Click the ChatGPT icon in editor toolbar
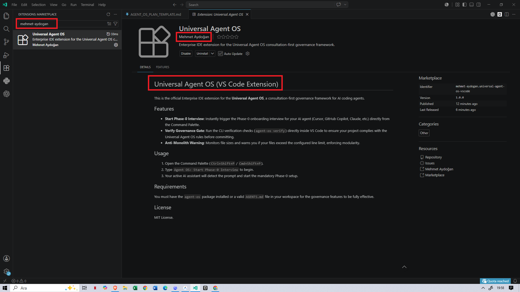This screenshot has width=520, height=292. point(493,14)
